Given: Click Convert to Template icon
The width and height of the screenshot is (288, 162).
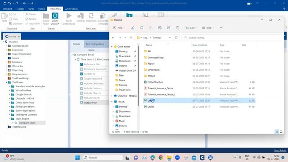Looking at the screenshot, I should (103, 16).
